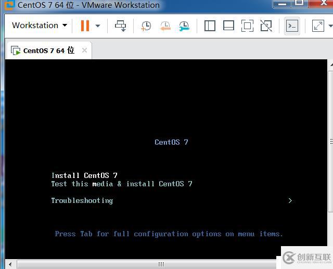This screenshot has height=269, width=333.
Task: Click the VMware Workstation title bar icon
Action: [x=9, y=5]
